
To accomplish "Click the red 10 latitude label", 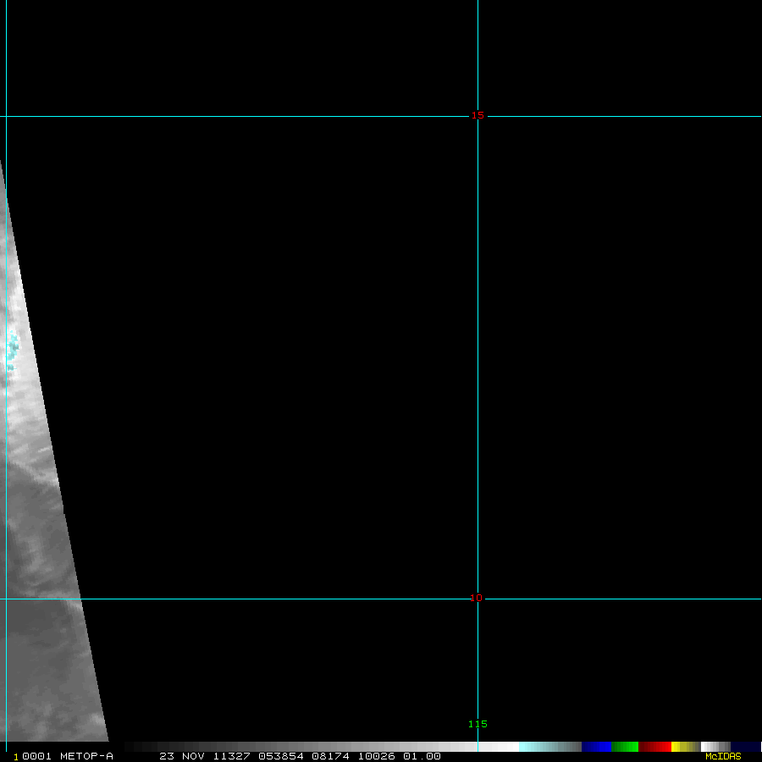I will (477, 598).
